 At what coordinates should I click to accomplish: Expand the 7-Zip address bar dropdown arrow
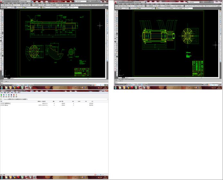[108, 99]
